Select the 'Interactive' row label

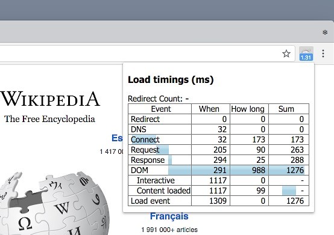point(156,180)
